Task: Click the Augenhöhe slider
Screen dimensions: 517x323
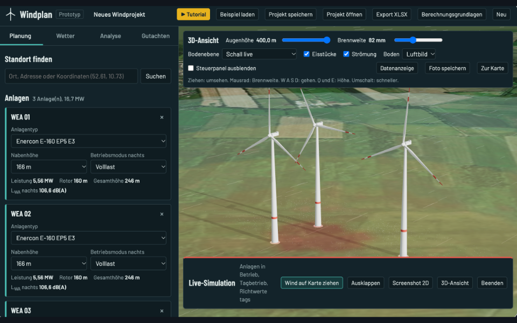Action: (306, 40)
